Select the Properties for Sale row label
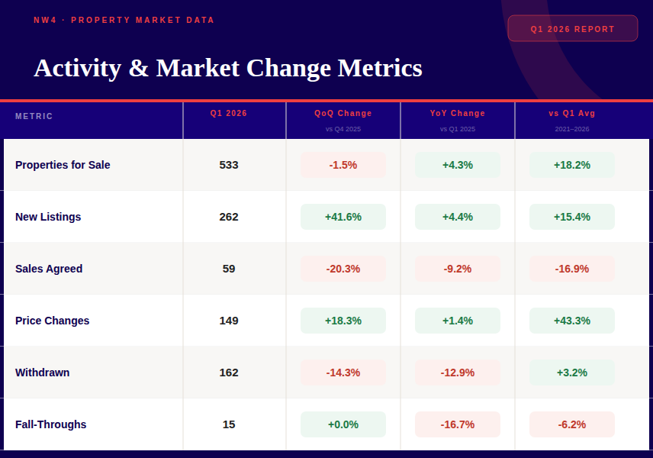653x458 pixels. point(63,165)
